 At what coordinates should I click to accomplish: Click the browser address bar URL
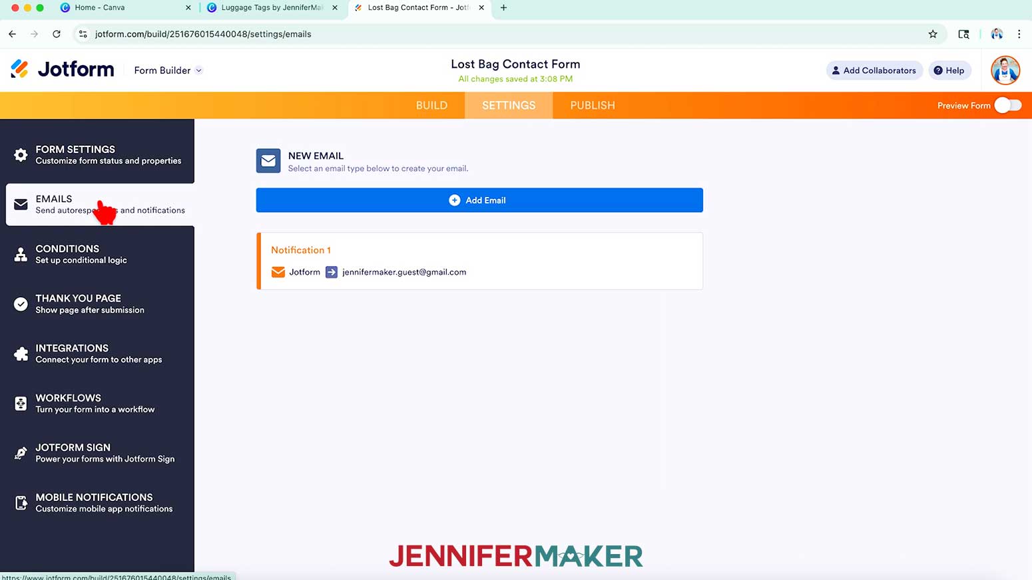click(x=203, y=34)
